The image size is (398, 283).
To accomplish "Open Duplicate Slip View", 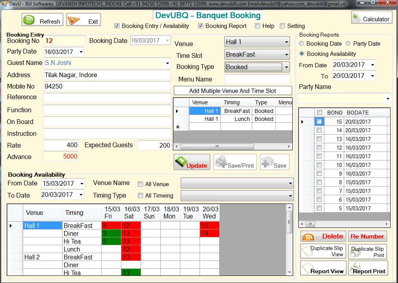I will (x=323, y=252).
